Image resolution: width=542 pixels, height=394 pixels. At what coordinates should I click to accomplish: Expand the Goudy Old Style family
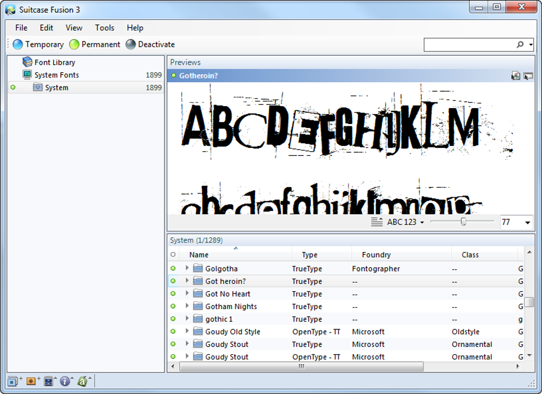pos(187,331)
